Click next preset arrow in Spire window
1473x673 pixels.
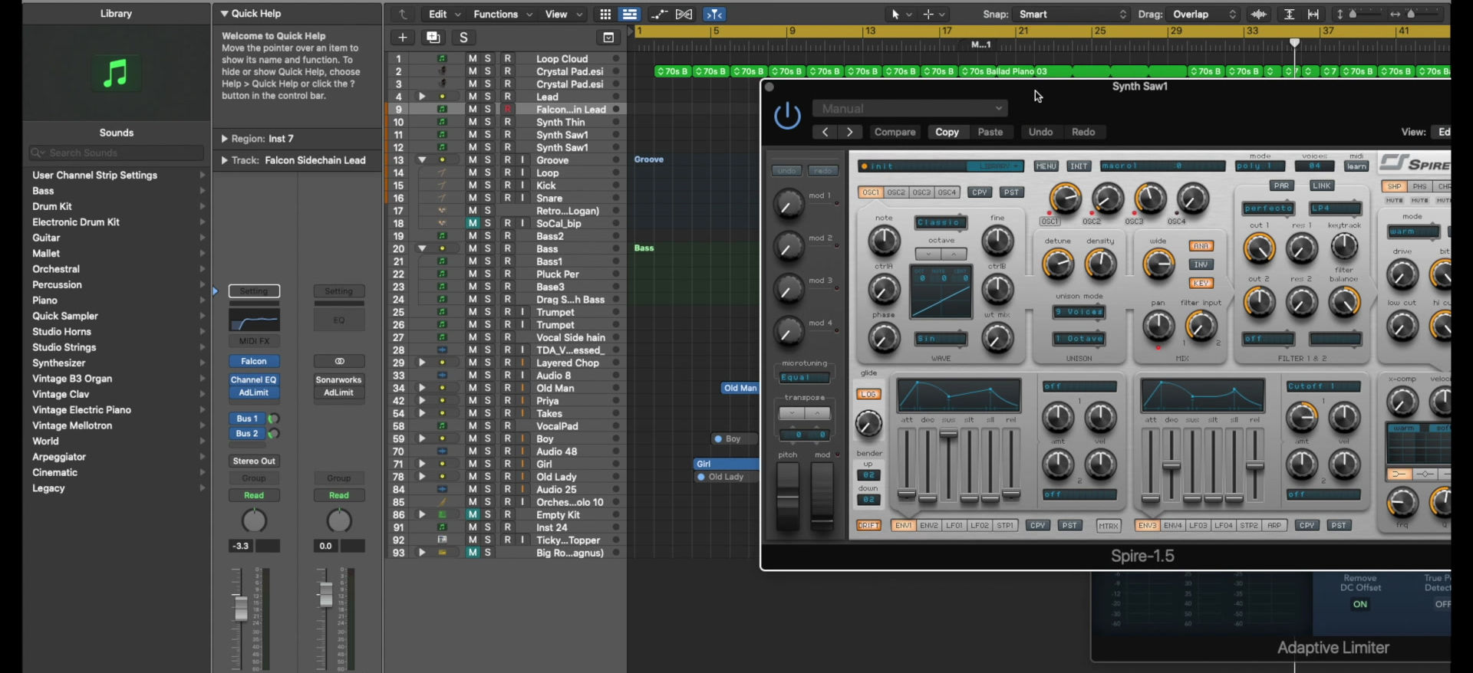pos(849,132)
